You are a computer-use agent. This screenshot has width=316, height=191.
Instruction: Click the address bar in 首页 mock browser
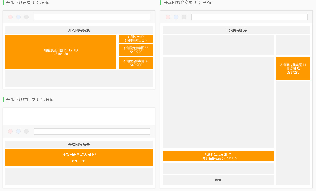click(x=92, y=17)
